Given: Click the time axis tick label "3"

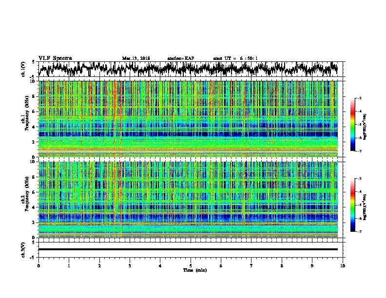Looking at the screenshot, I should click(x=130, y=266).
